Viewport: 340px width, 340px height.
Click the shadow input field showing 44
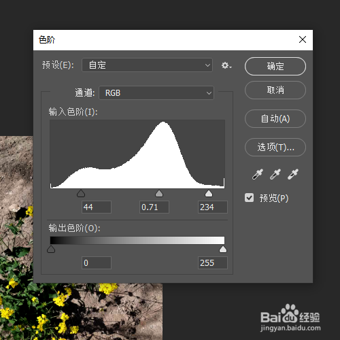pyautogui.click(x=97, y=207)
